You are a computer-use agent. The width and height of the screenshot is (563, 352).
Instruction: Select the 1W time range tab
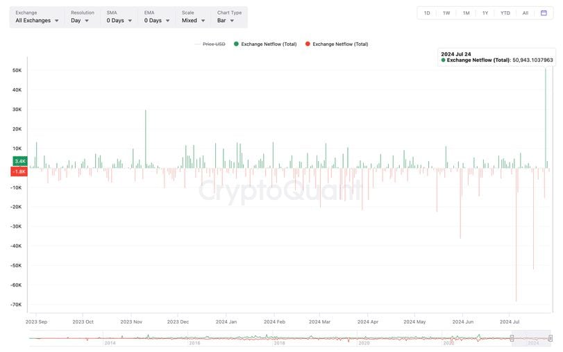[446, 13]
